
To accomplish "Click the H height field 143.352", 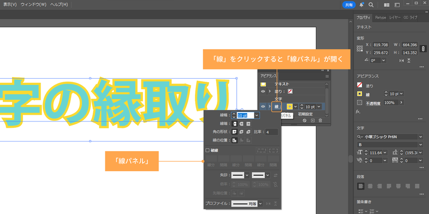I will [410, 53].
